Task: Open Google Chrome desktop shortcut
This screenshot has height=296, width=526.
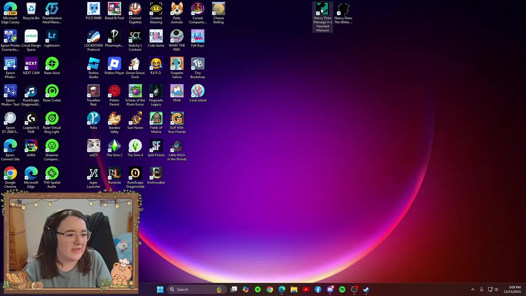Action: (10, 178)
